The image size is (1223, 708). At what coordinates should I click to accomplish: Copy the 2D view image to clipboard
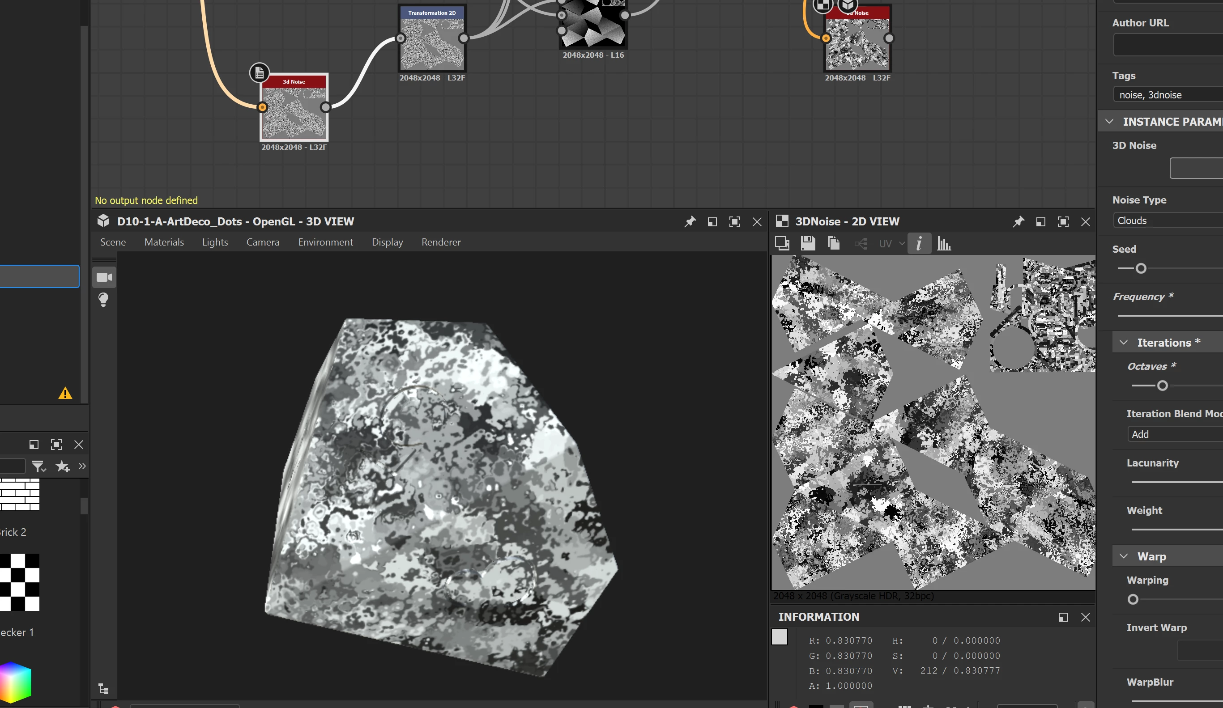tap(833, 243)
